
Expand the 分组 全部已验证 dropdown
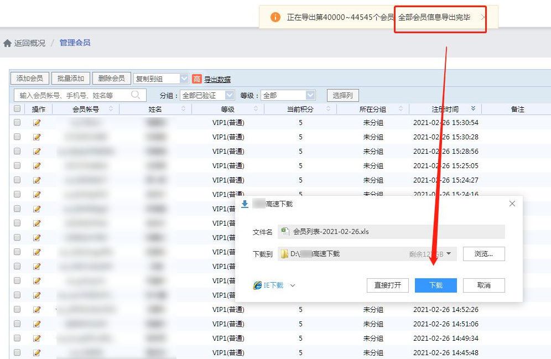point(230,96)
